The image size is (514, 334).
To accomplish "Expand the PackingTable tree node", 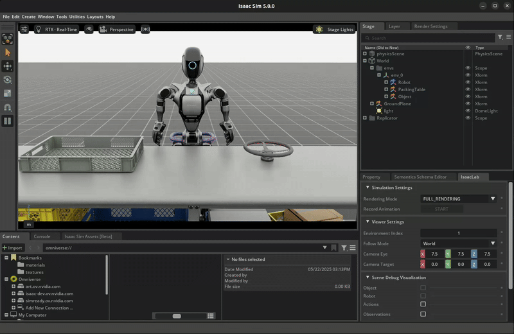I will click(x=386, y=89).
